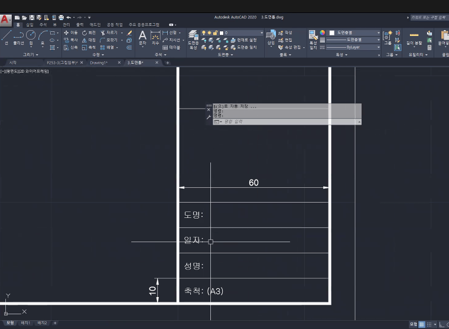This screenshot has width=449, height=329.
Task: Click 속성 편집 (Edit Attributes) button
Action: 289,47
